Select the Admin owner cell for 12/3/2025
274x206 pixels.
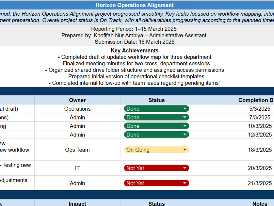pyautogui.click(x=77, y=135)
